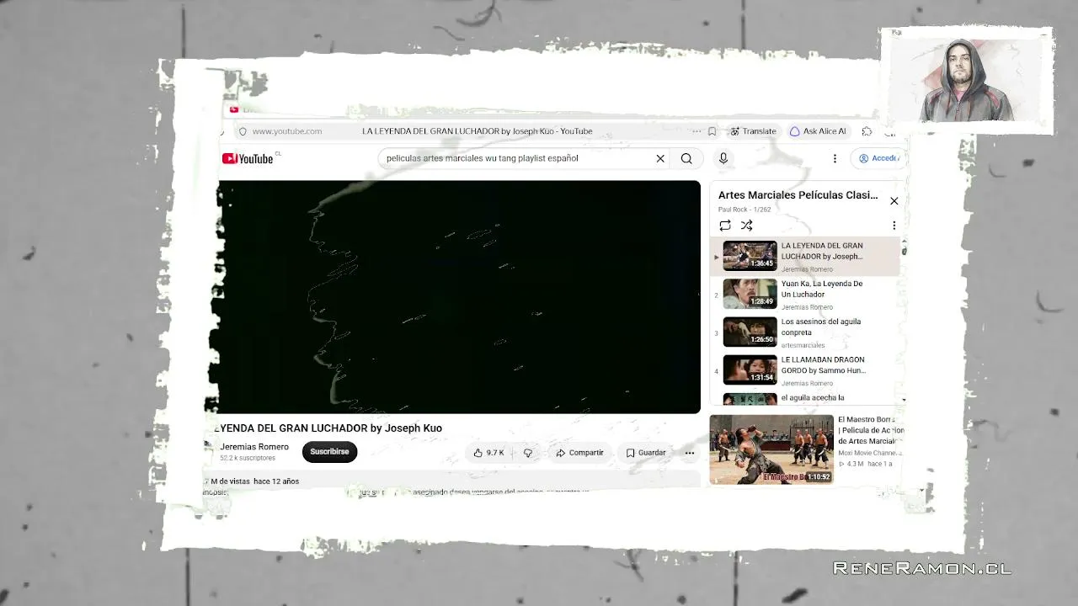Select the LA LEYENDA DEL GRAN LUCHADOR thumbnail
The height and width of the screenshot is (606, 1078).
tap(750, 256)
